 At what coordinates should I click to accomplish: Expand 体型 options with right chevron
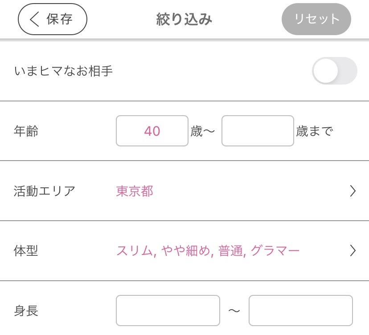click(x=353, y=251)
